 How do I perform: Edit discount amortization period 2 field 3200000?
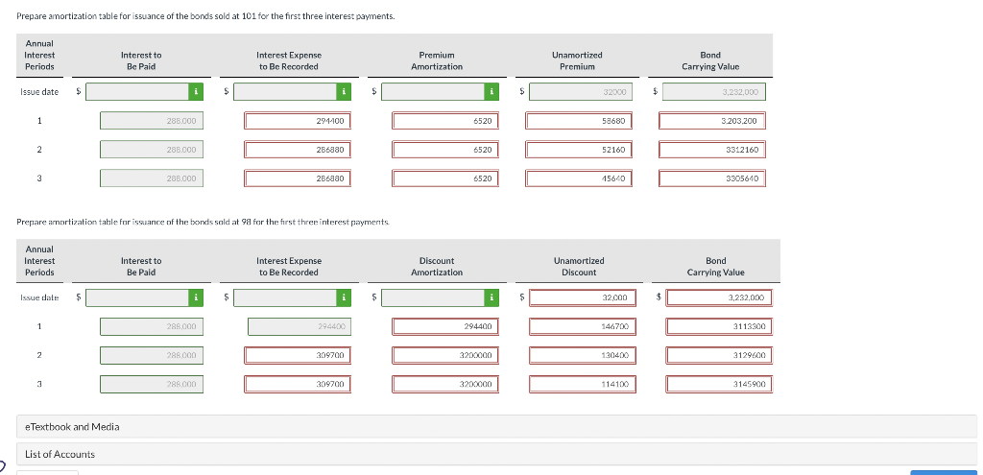pos(445,355)
